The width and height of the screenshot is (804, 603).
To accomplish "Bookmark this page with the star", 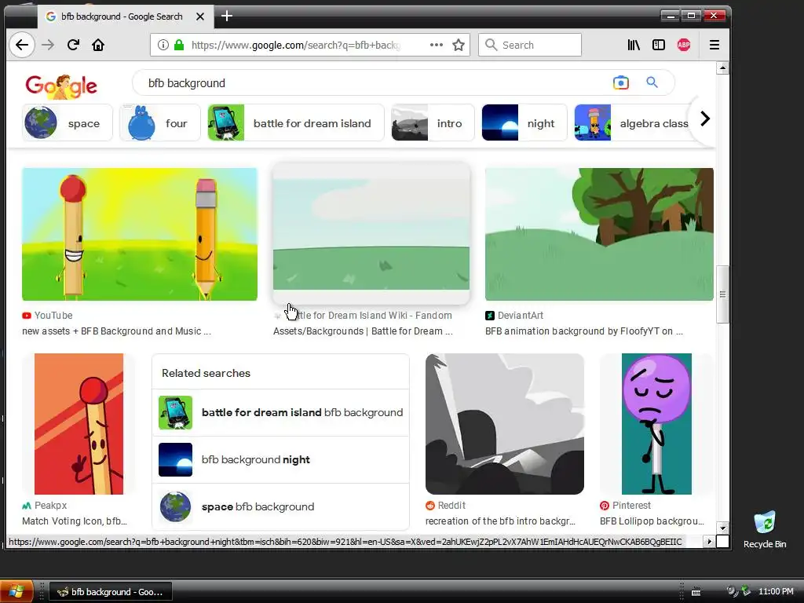I will coord(459,45).
